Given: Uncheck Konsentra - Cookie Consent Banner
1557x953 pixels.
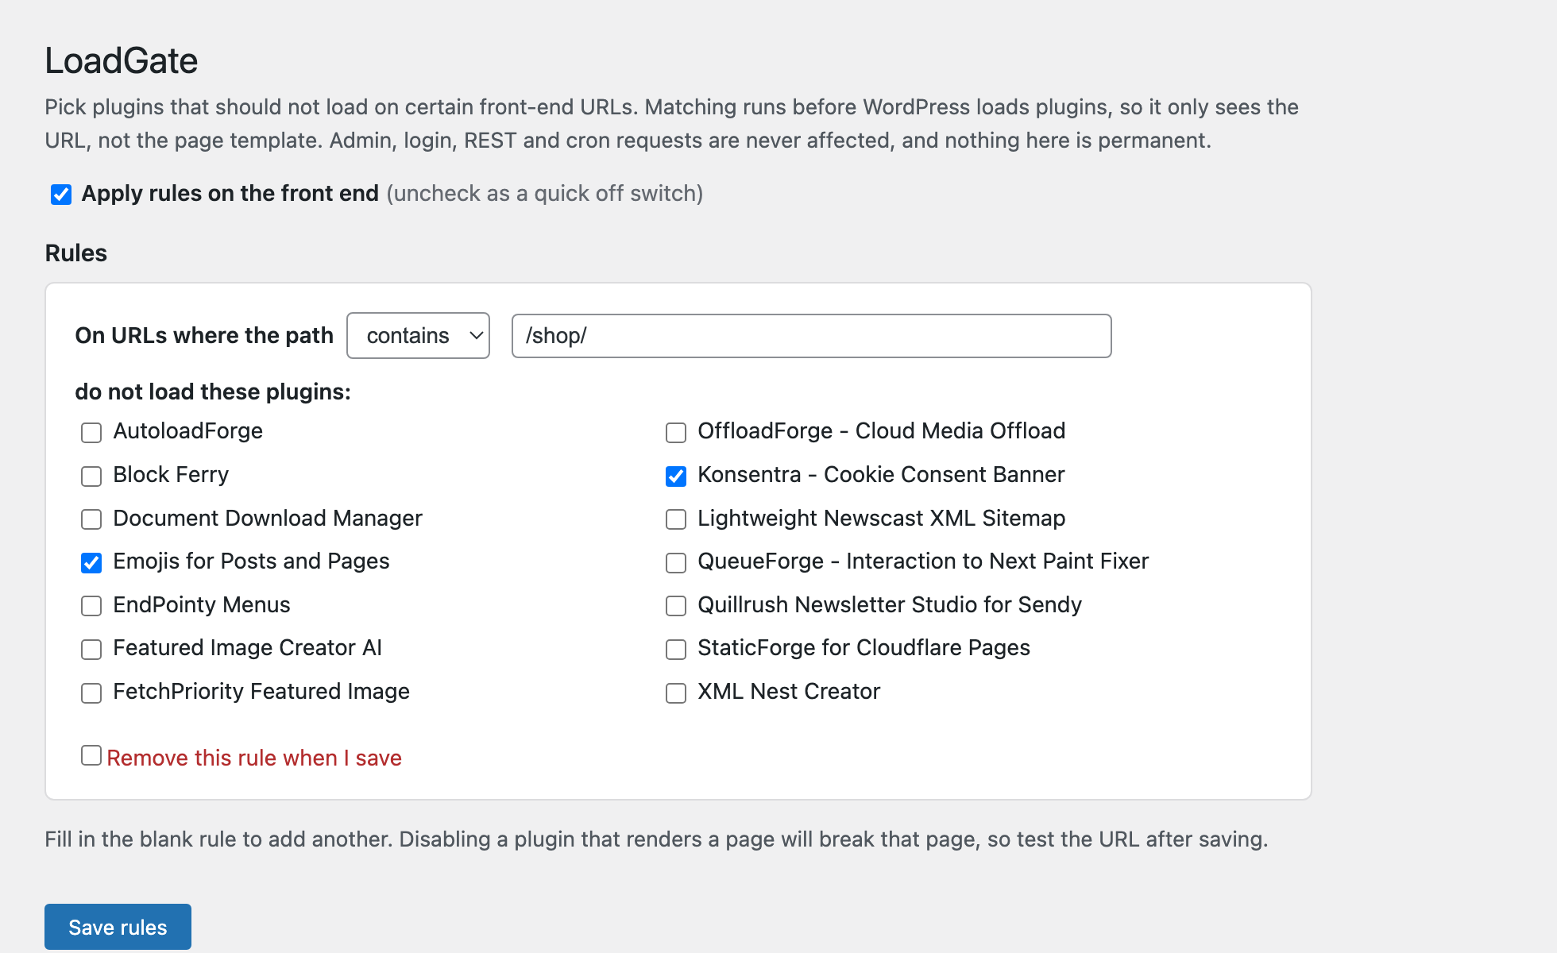Looking at the screenshot, I should click(x=676, y=476).
